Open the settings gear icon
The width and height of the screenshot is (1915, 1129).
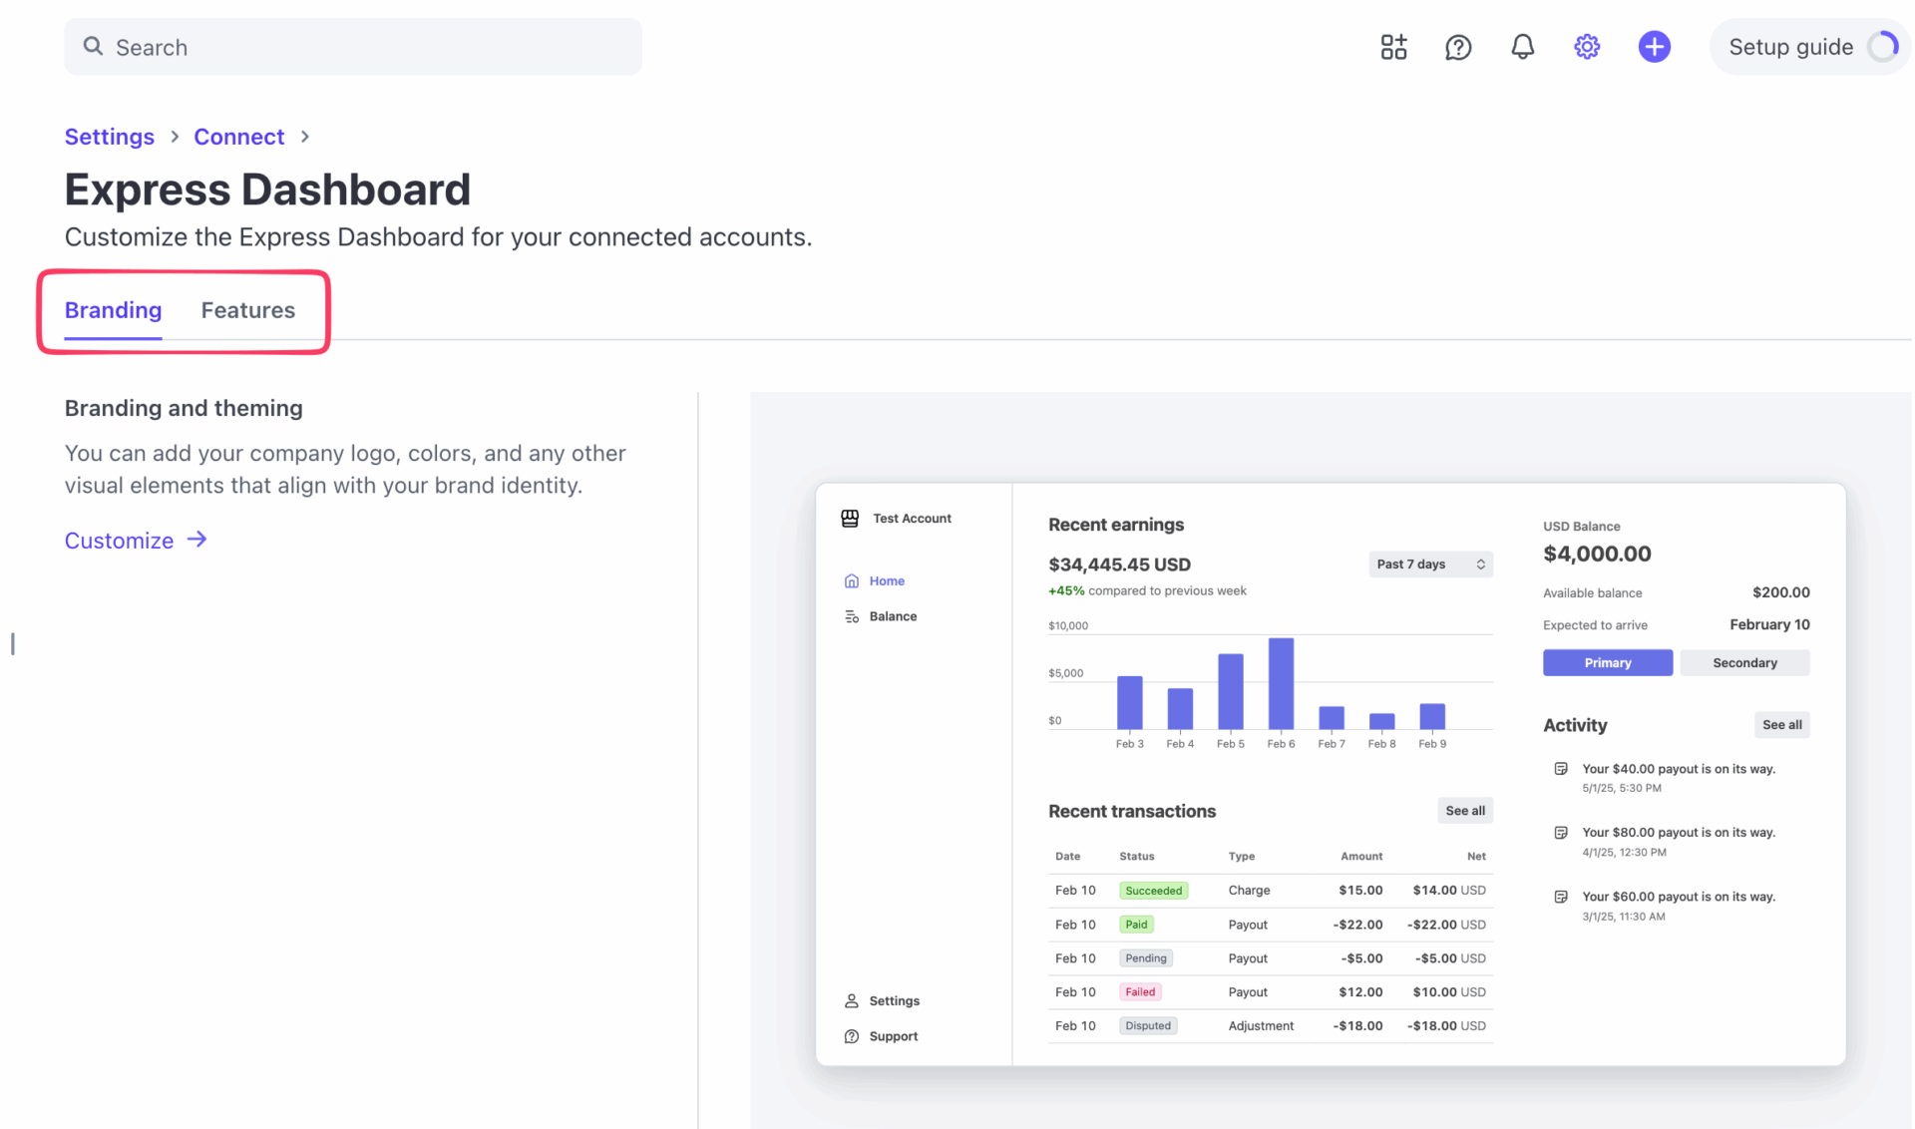(1586, 46)
